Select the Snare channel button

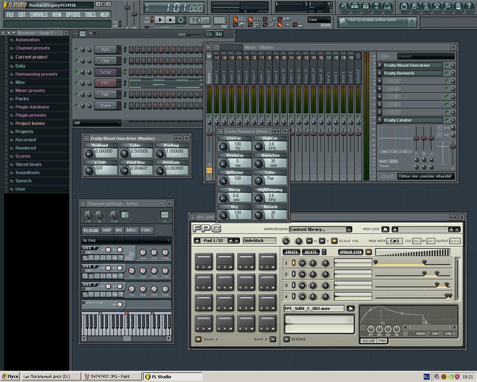[x=105, y=106]
